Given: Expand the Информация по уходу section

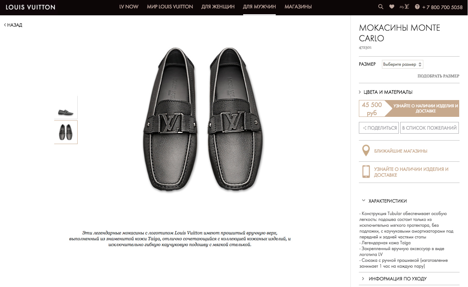Looking at the screenshot, I should coord(397,279).
